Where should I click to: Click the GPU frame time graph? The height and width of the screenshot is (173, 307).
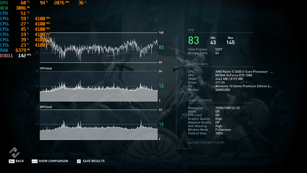click(99, 125)
